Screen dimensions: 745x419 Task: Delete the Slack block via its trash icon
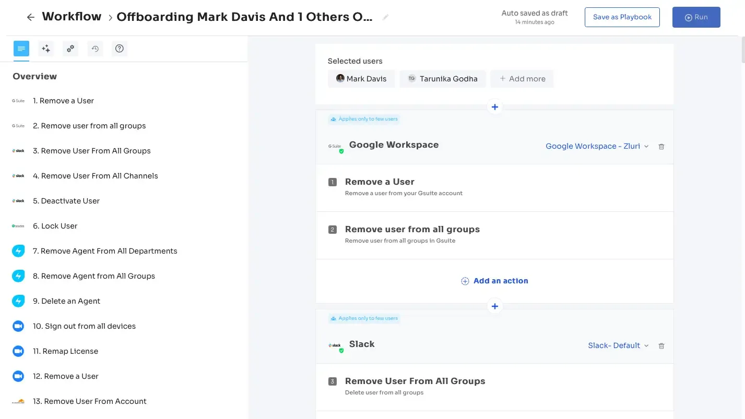tap(661, 346)
